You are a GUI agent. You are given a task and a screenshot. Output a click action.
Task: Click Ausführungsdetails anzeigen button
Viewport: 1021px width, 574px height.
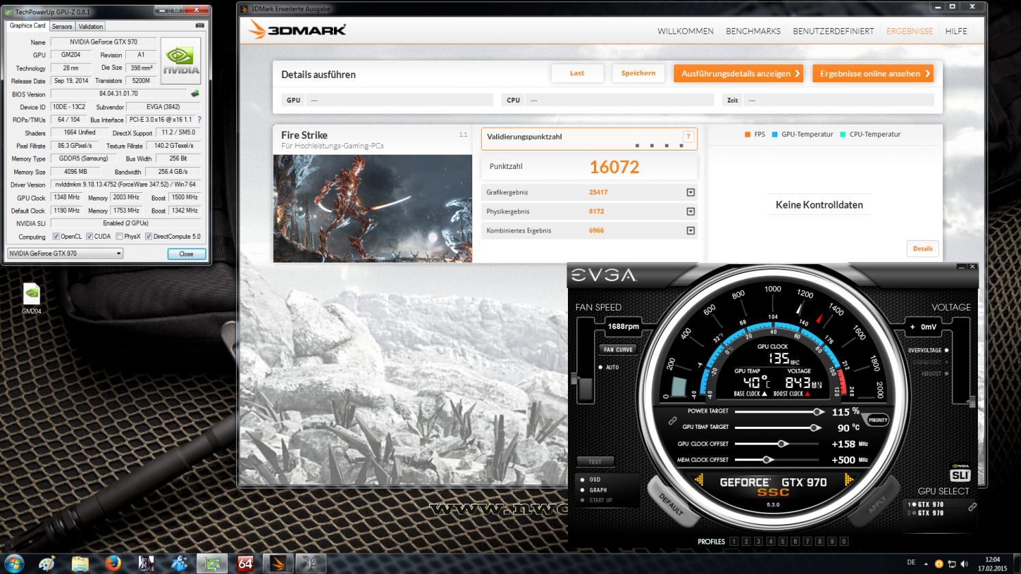tap(739, 73)
